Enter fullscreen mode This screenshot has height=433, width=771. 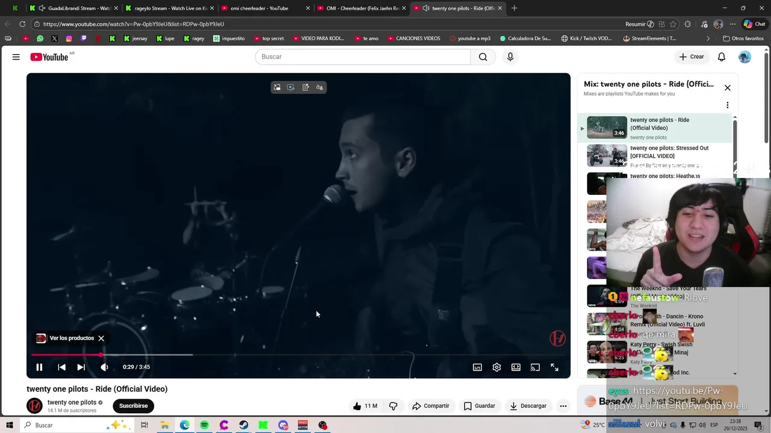[x=554, y=367]
